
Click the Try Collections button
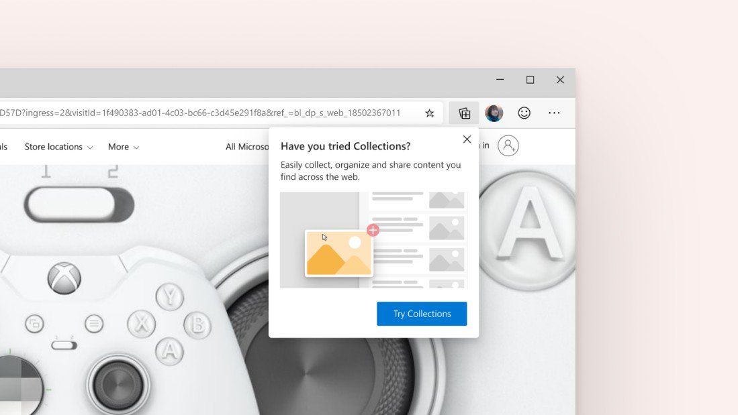tap(422, 313)
